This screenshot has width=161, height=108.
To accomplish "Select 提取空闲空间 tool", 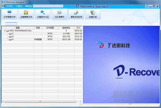I will [76, 14].
